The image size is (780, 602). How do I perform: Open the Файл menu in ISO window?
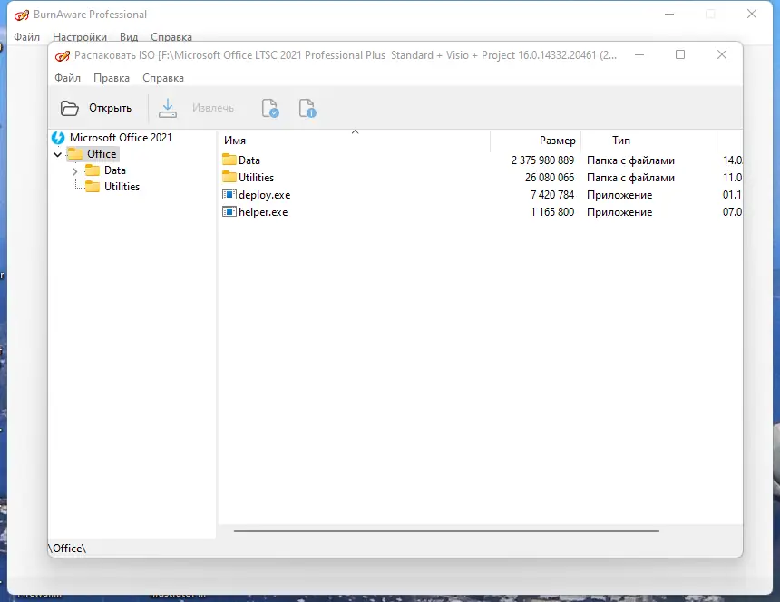pyautogui.click(x=67, y=78)
